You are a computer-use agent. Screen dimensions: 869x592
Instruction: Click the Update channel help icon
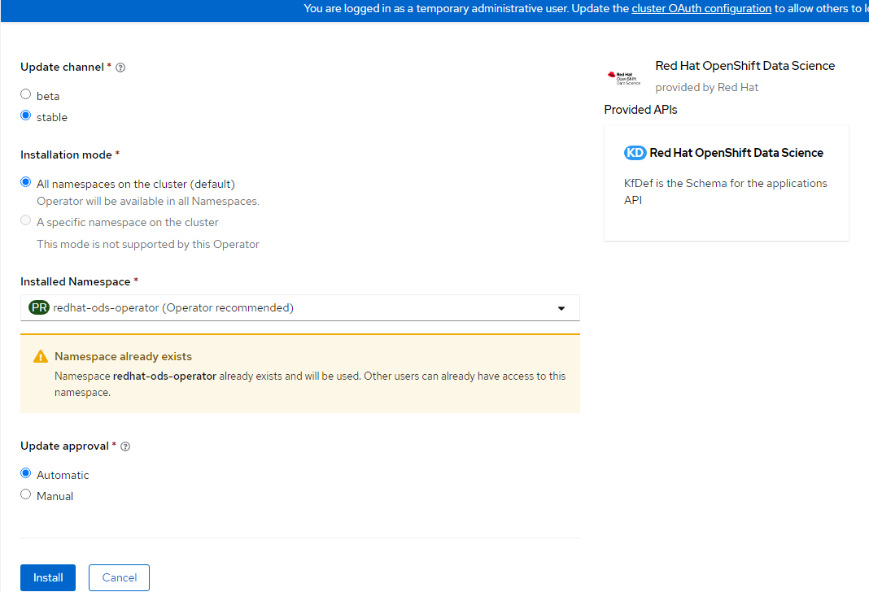[120, 67]
